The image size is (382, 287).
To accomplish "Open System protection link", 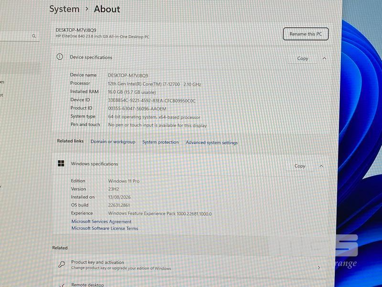I will 160,142.
